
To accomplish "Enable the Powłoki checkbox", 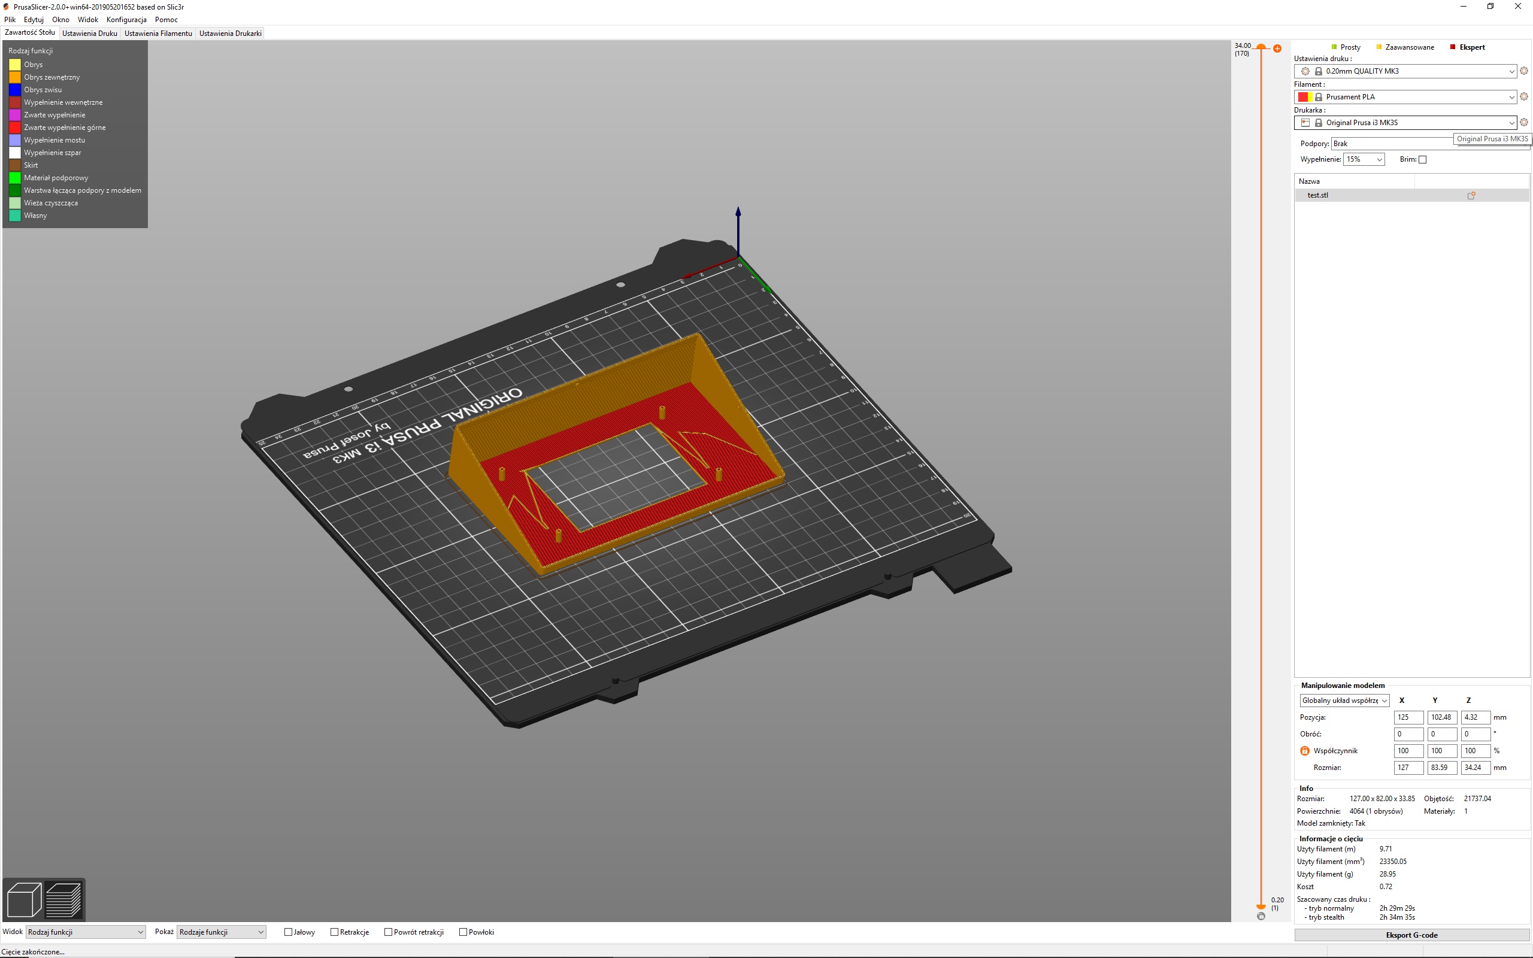I will [463, 932].
